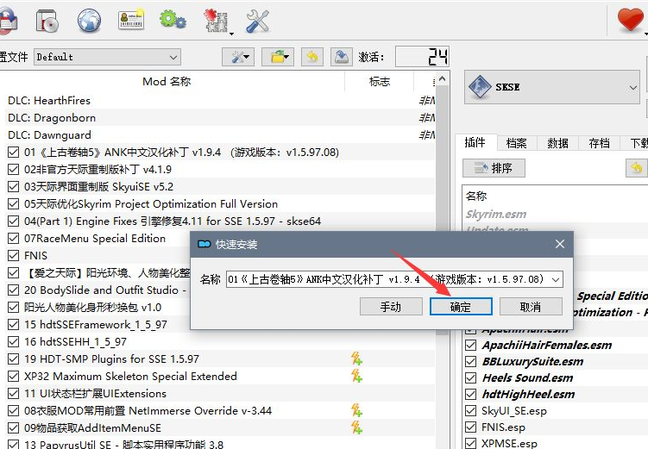Click the yellow restore icon in plugins pane
This screenshot has width=648, height=449.
tap(637, 168)
